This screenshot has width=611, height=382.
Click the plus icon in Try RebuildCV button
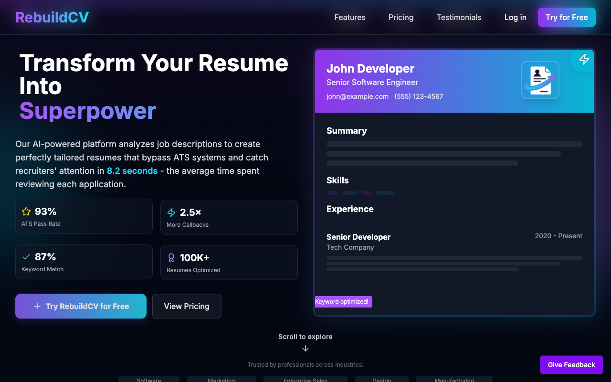(x=37, y=306)
